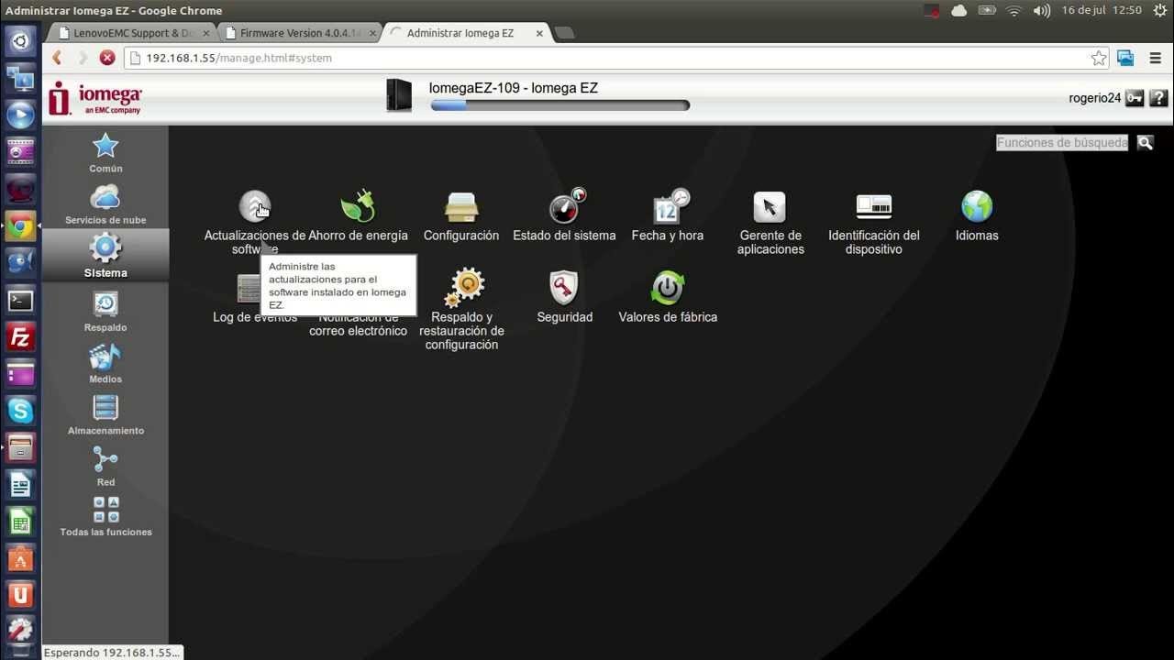Image resolution: width=1174 pixels, height=660 pixels.
Task: Click the rogerio24 username
Action: coord(1095,98)
